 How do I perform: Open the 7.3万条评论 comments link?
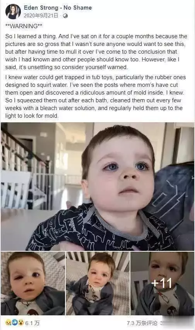pos(142,323)
